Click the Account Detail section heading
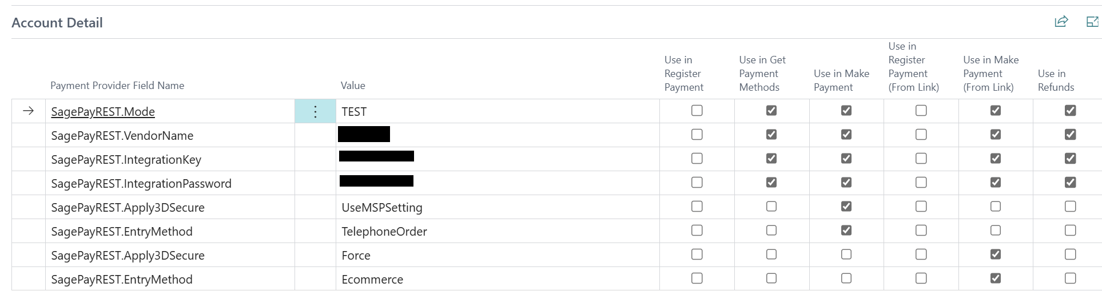Image resolution: width=1102 pixels, height=295 pixels. 57,23
